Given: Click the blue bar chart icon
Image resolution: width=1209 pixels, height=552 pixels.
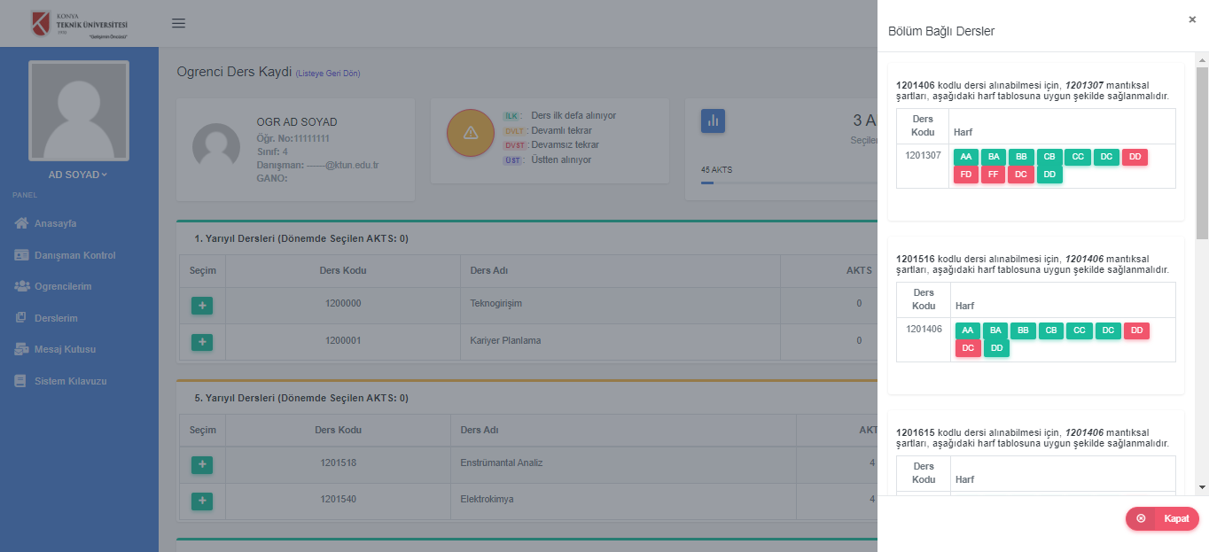Looking at the screenshot, I should tap(713, 121).
